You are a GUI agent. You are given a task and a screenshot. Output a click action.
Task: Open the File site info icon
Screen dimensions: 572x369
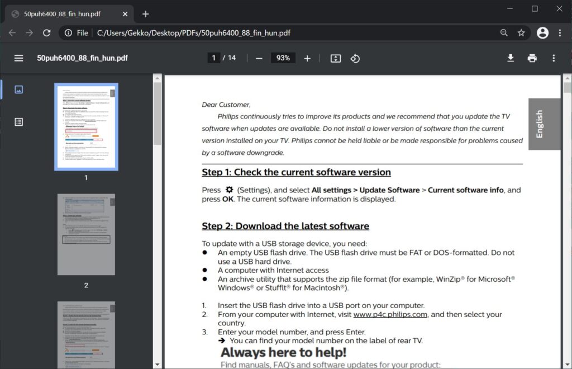coord(68,33)
